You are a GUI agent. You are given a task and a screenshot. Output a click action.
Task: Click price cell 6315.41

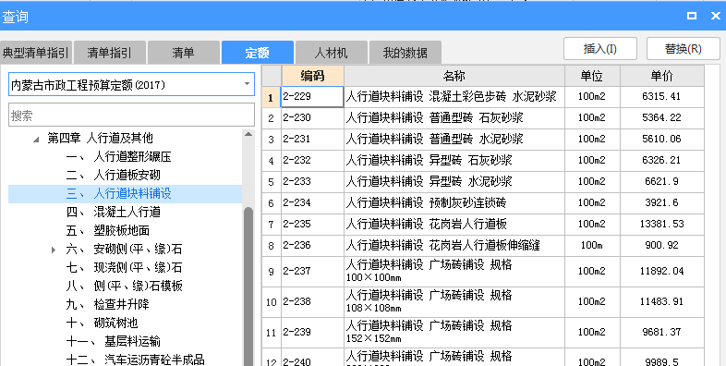click(662, 97)
